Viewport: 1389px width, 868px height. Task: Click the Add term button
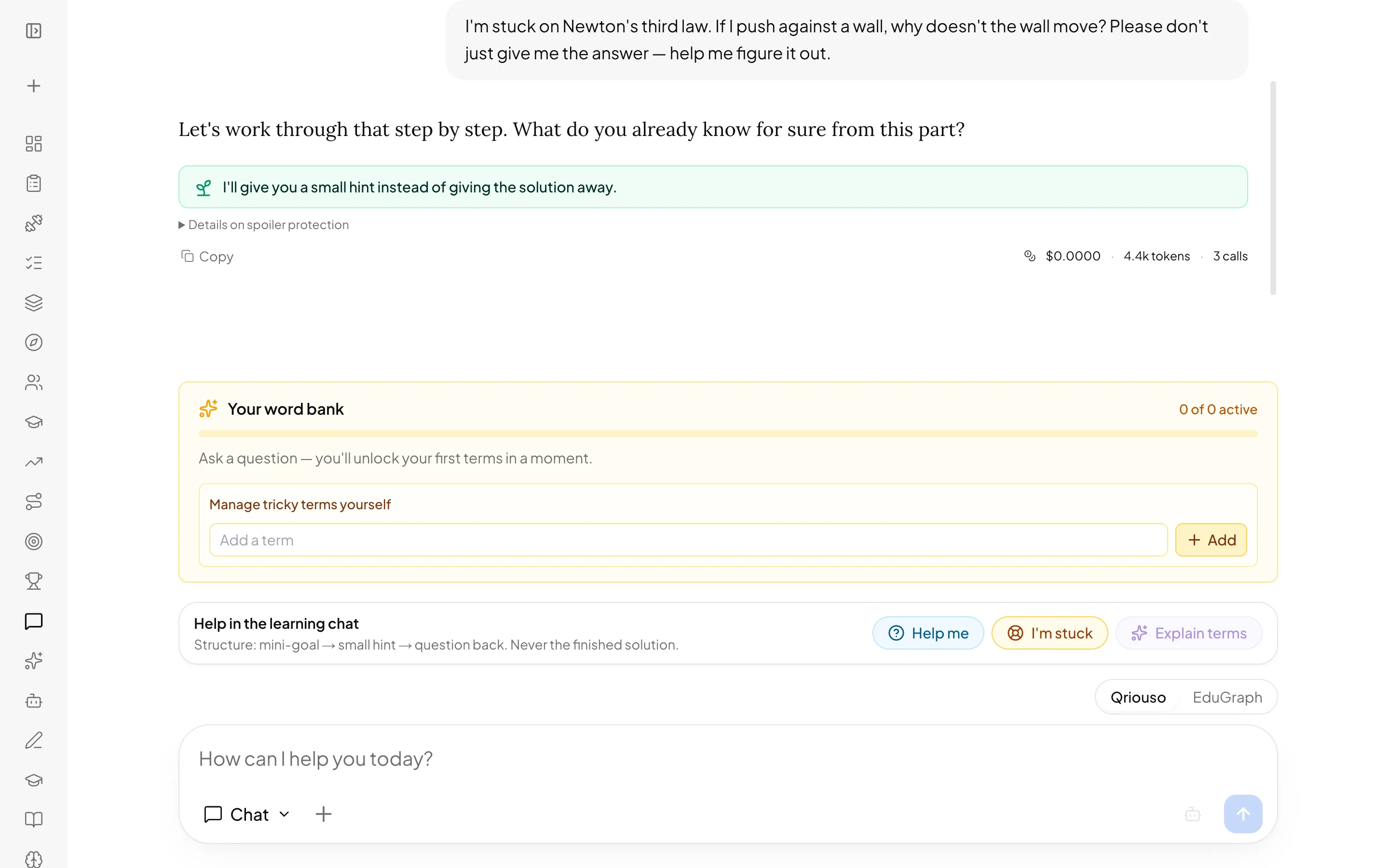(1211, 540)
